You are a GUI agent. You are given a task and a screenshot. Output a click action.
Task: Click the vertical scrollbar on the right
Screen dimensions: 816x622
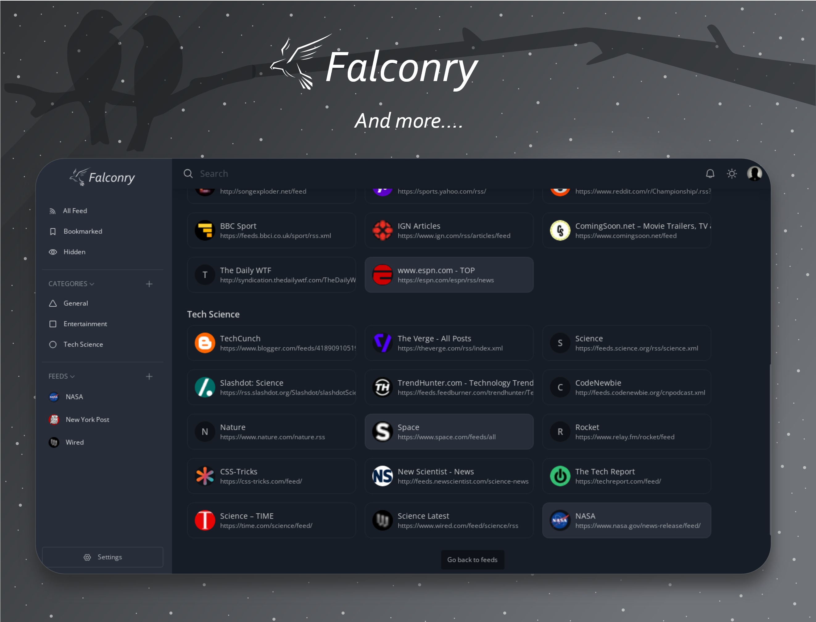tap(770, 449)
